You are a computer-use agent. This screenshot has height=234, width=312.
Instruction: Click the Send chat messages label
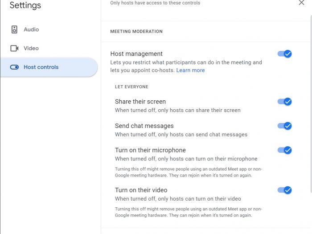point(144,126)
